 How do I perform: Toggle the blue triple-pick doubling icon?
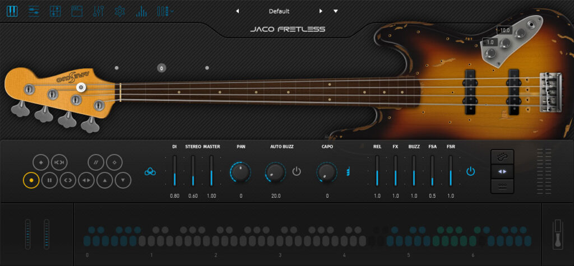click(x=150, y=171)
